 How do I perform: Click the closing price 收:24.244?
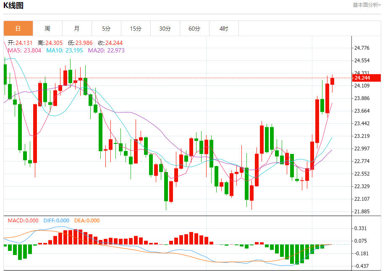coord(110,43)
